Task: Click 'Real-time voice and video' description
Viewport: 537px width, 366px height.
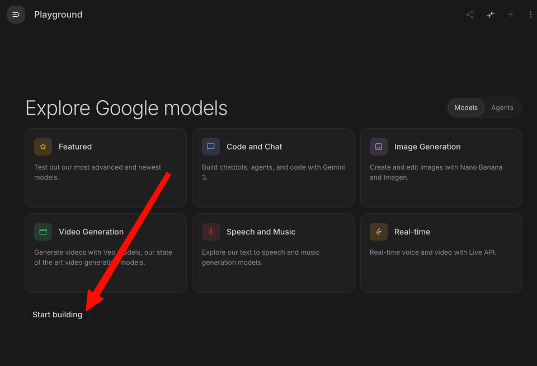Action: (x=433, y=252)
